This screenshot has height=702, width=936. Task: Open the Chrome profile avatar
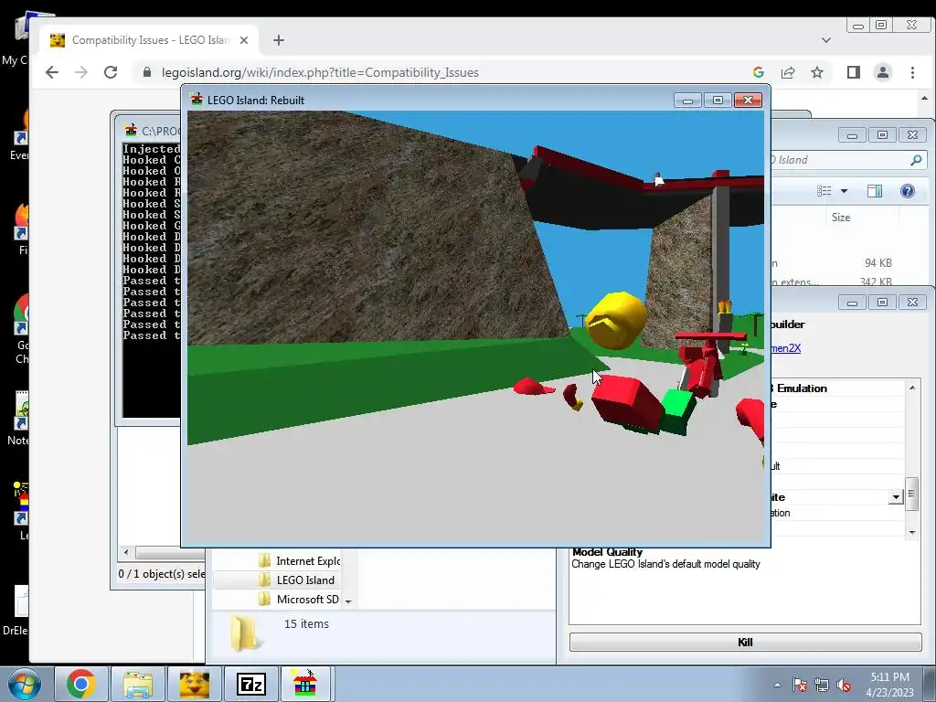point(883,72)
